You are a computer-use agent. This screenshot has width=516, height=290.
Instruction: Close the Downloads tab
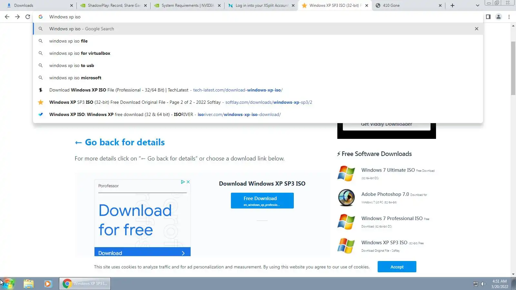click(x=72, y=5)
